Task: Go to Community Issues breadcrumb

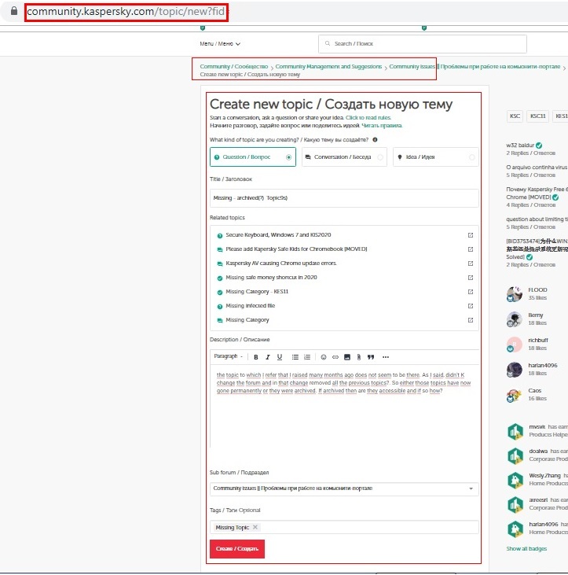Action: coord(475,66)
